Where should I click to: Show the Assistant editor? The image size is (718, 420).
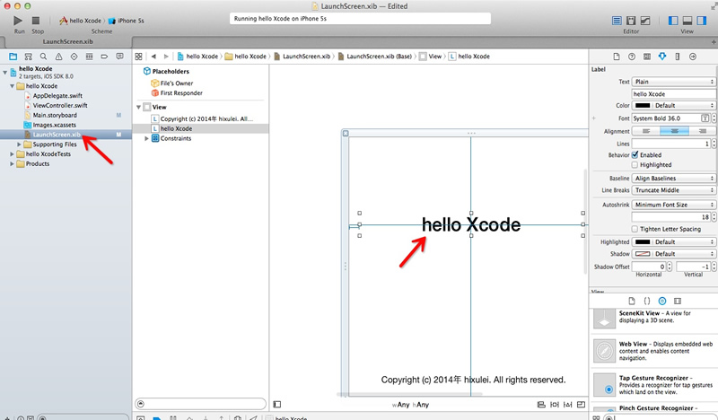tap(631, 21)
